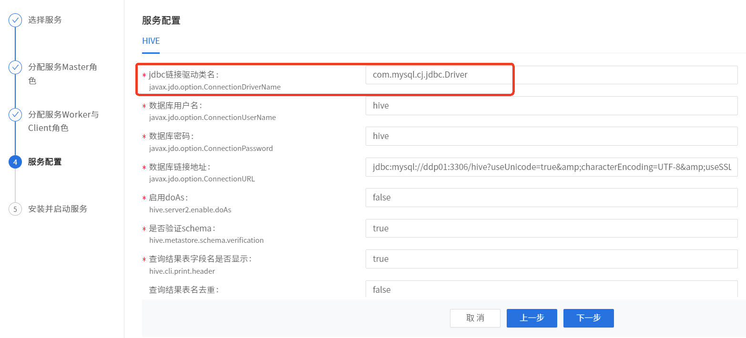
Task: Open the 选择服务 step label
Action: tap(45, 20)
